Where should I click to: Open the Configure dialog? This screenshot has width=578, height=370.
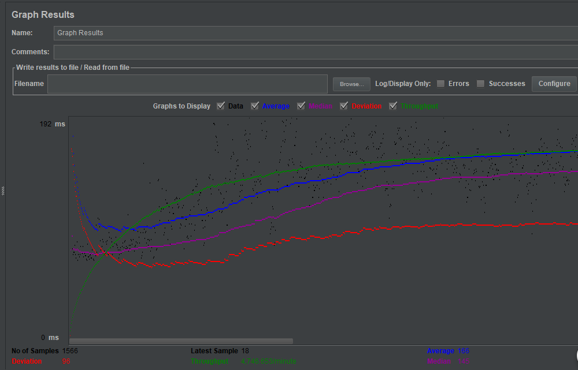pyautogui.click(x=554, y=84)
